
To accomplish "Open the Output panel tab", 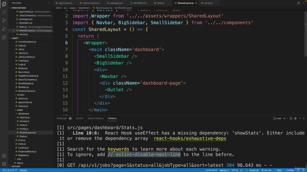I will (x=80, y=118).
